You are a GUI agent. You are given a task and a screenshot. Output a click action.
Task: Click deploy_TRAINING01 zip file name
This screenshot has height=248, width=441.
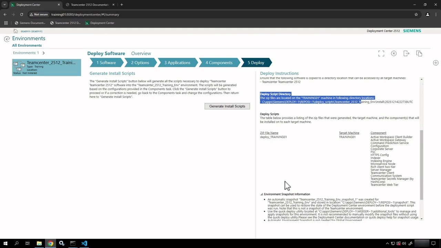pyautogui.click(x=273, y=137)
